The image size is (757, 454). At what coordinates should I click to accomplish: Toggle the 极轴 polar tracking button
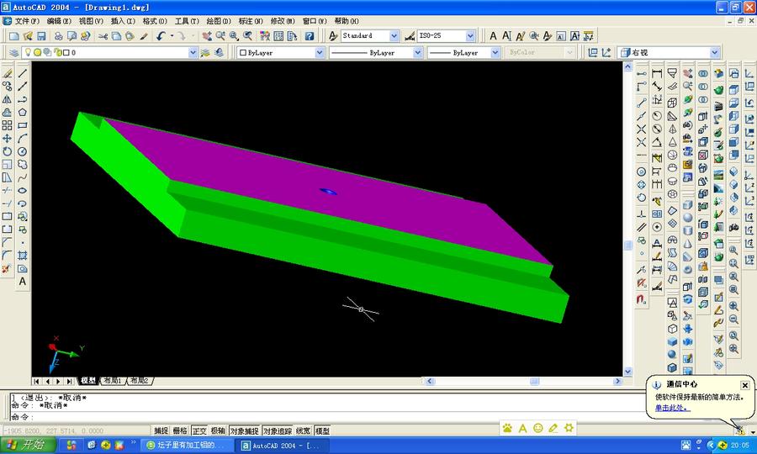click(218, 430)
